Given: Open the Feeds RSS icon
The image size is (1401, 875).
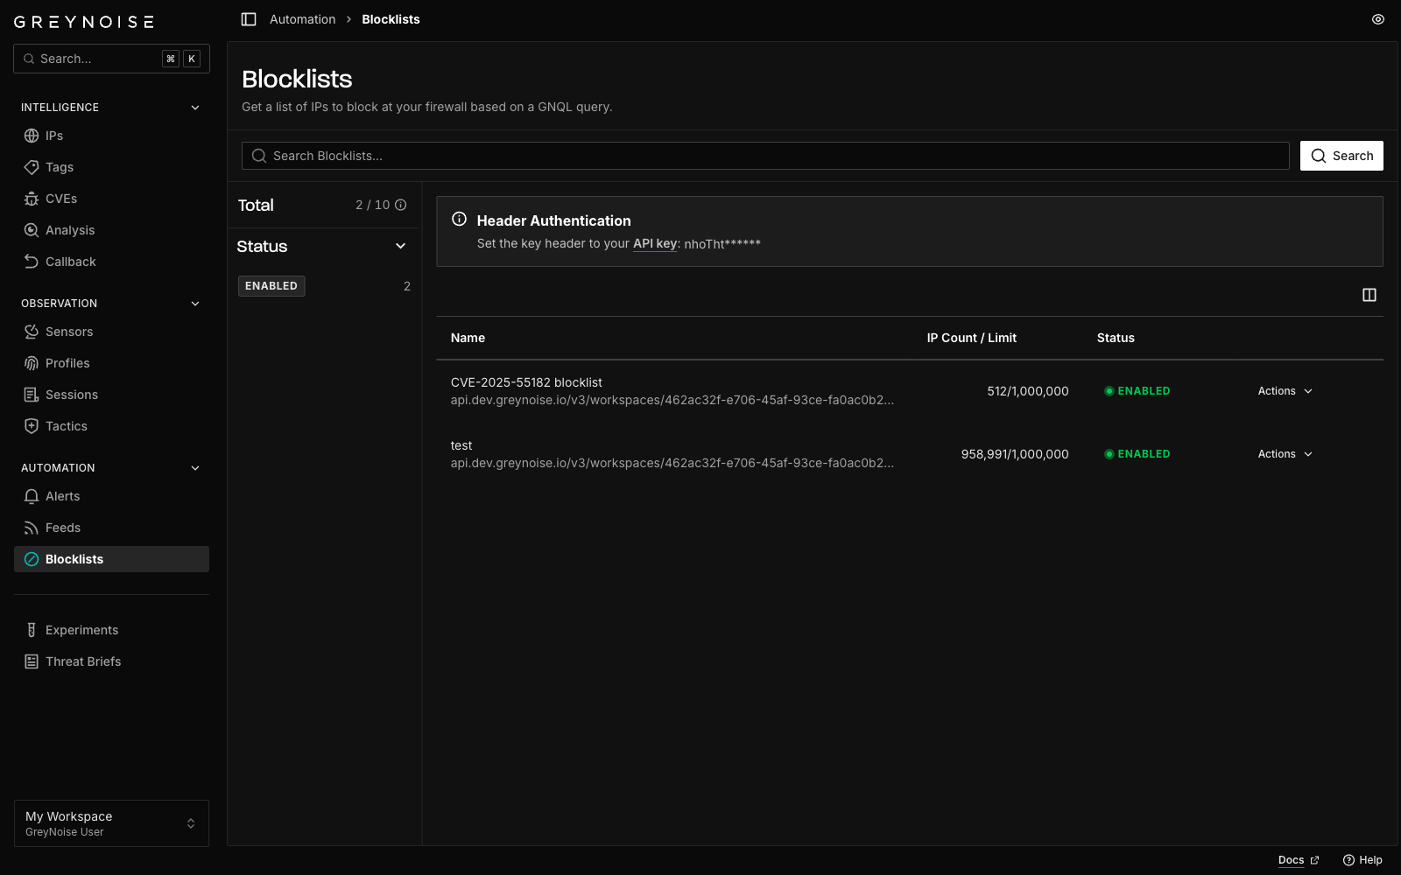Looking at the screenshot, I should (x=32, y=528).
